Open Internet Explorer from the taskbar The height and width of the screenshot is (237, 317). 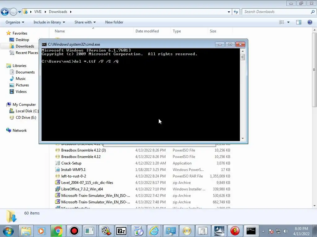pos(154,231)
